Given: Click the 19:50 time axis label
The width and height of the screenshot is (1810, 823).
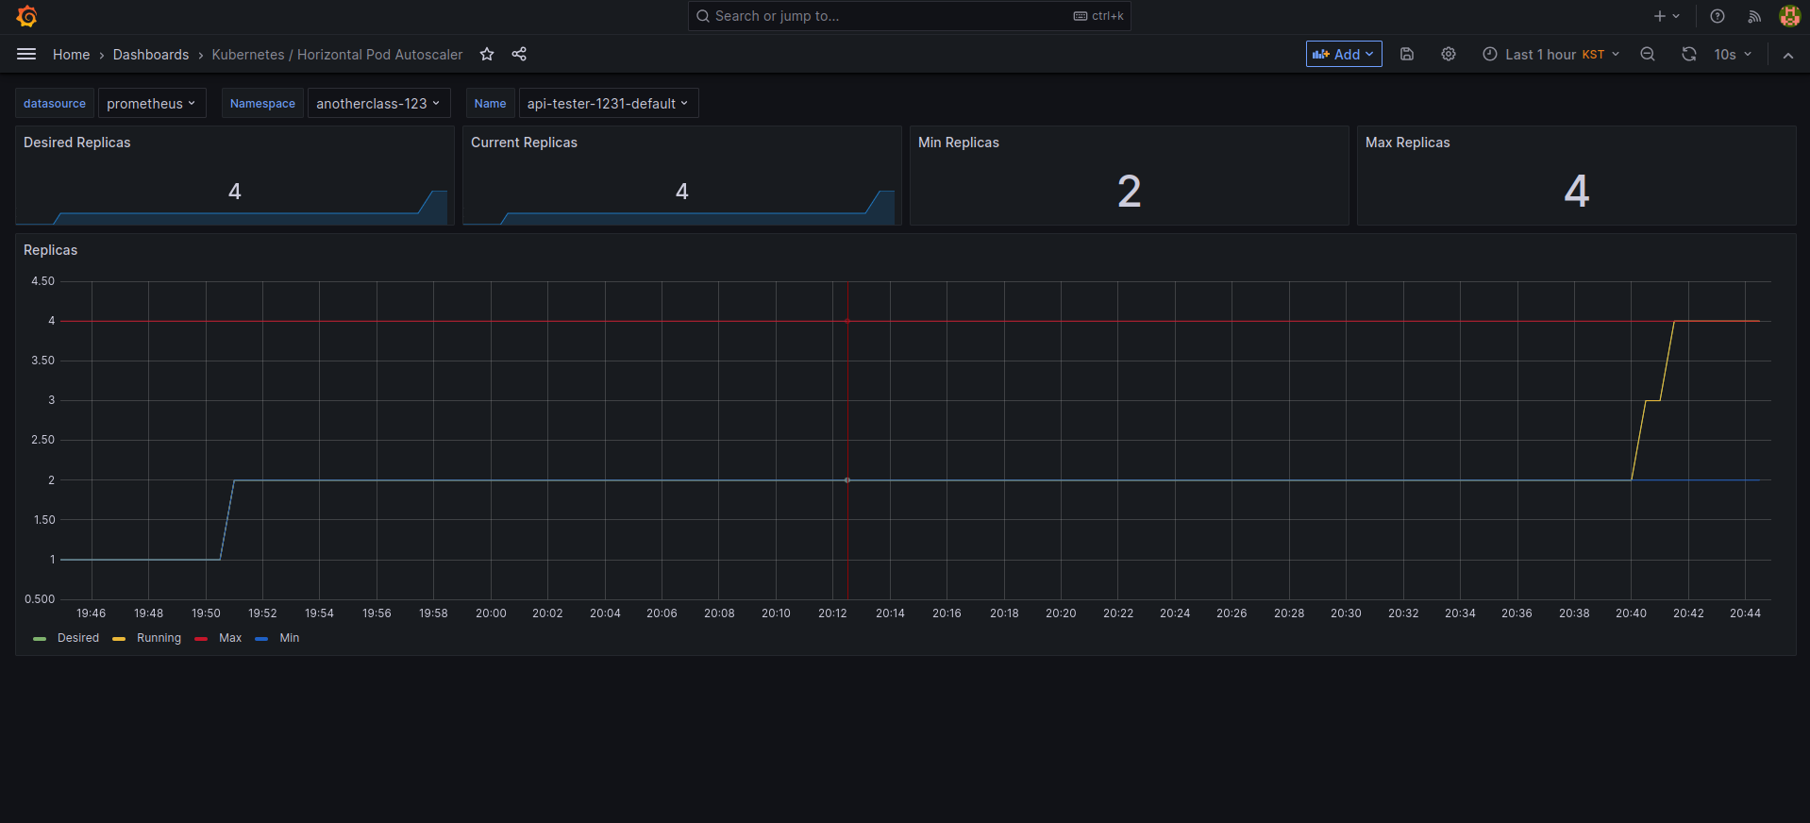Looking at the screenshot, I should pos(206,613).
